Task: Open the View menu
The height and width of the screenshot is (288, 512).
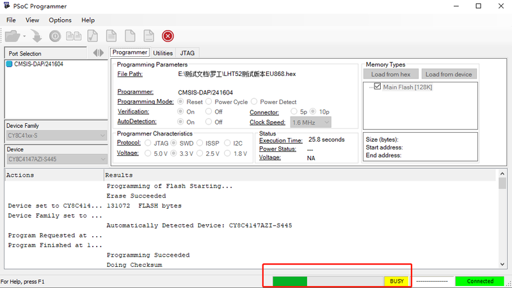Action: 33,20
